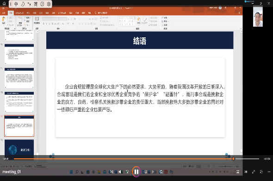
Task: Open the OfficePLUS ribbon tab
Action: [x=19, y=13]
